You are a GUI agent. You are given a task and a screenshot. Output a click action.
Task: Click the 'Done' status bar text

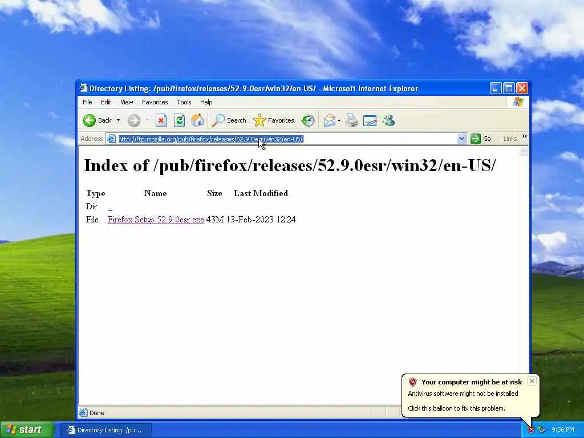click(x=97, y=413)
